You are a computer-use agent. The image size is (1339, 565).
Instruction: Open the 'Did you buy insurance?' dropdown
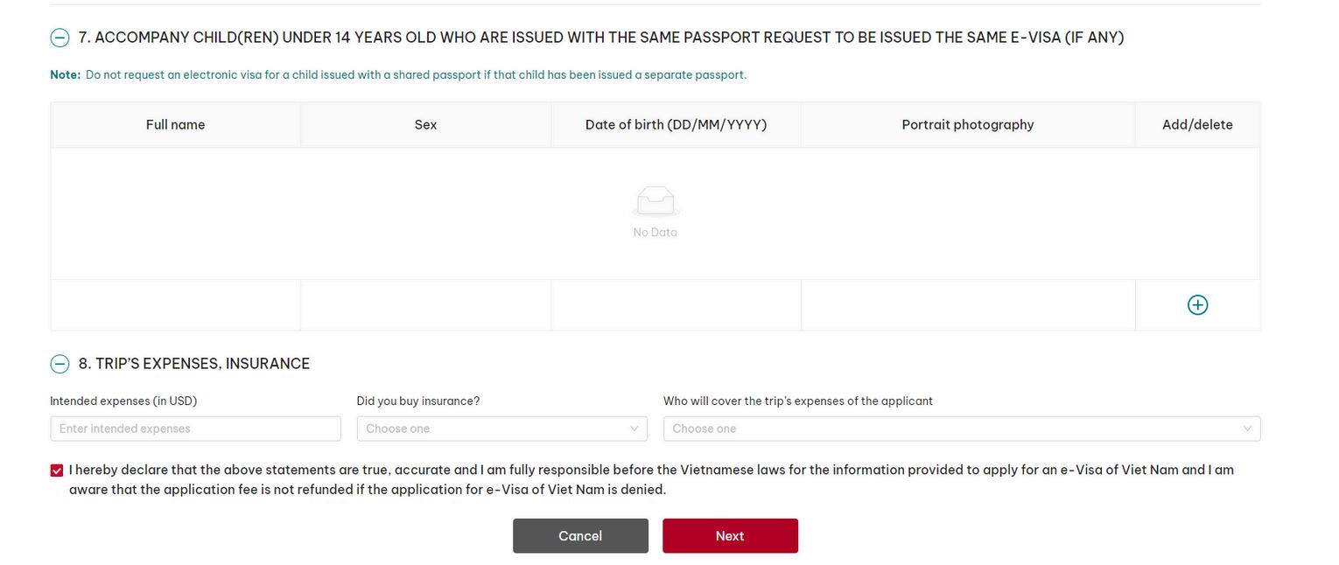click(501, 429)
